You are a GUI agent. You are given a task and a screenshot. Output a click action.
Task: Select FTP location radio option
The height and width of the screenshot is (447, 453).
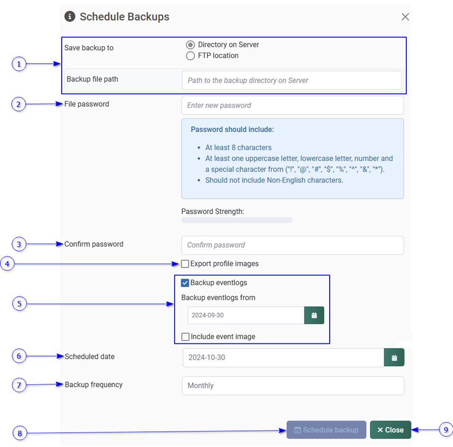[x=190, y=56]
